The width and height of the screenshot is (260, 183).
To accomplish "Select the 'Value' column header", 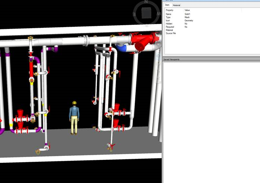I will pyautogui.click(x=187, y=10).
